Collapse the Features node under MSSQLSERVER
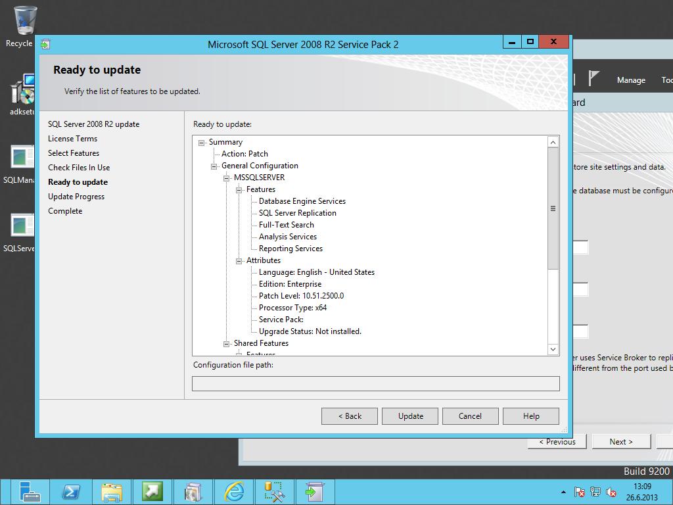 pyautogui.click(x=239, y=190)
